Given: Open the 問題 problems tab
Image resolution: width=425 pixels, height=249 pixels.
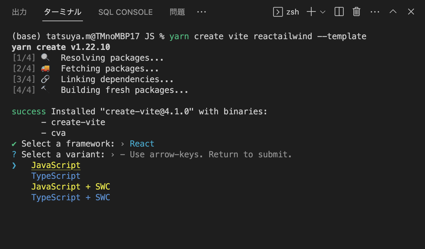Looking at the screenshot, I should [177, 12].
